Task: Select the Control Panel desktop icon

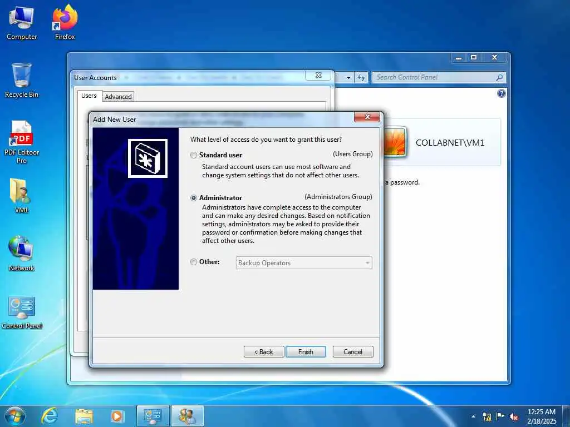Action: [22, 313]
